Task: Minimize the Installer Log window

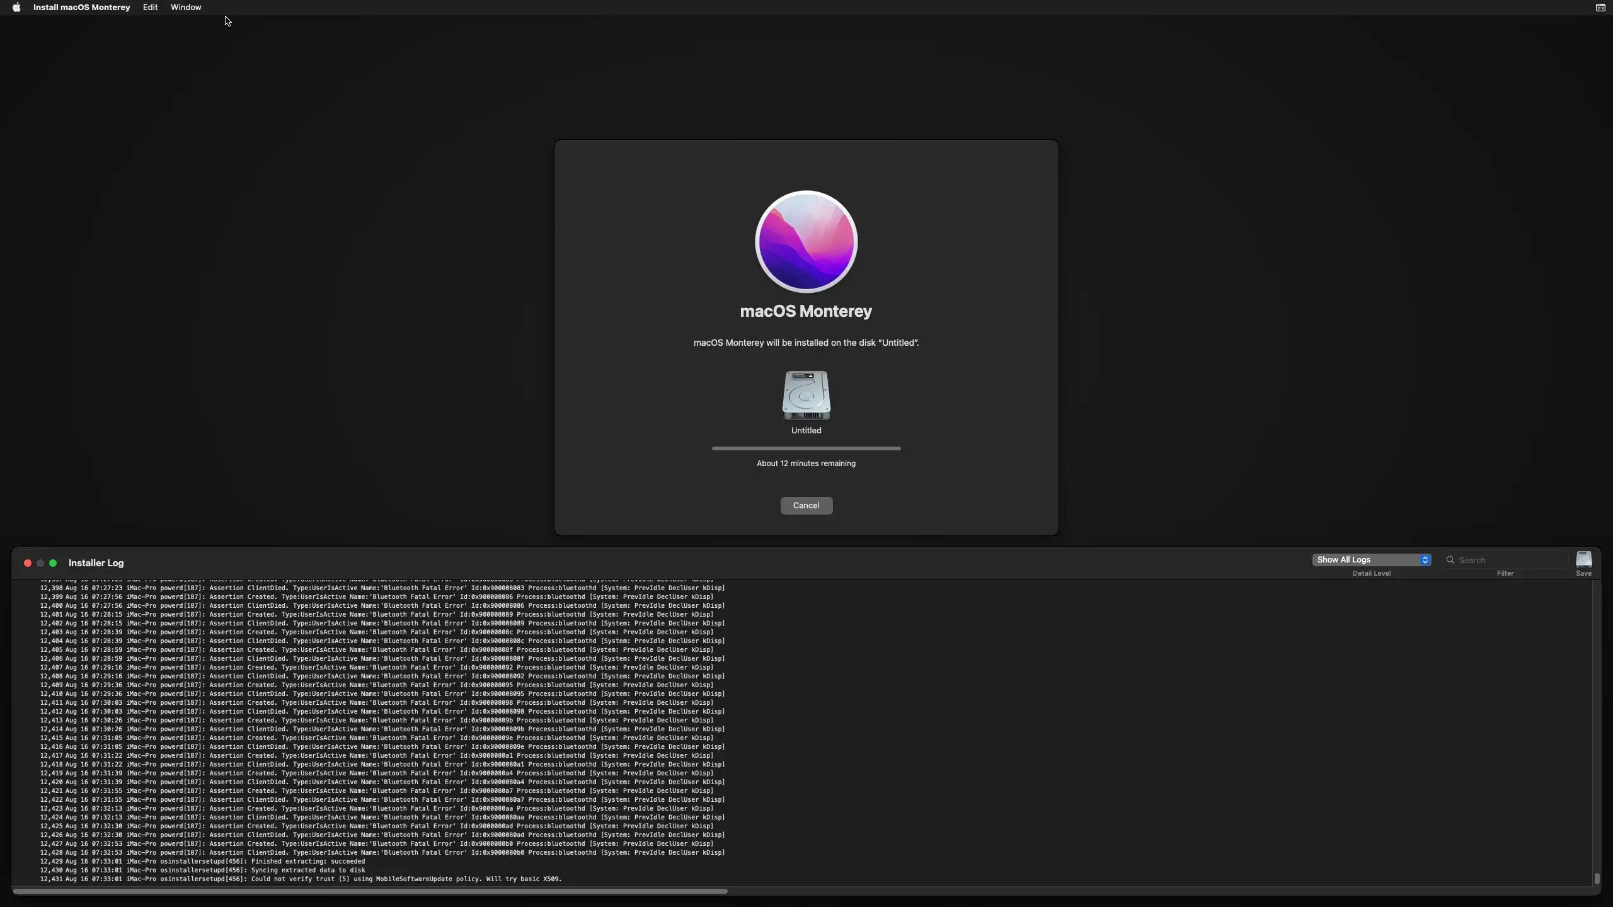Action: click(x=40, y=563)
